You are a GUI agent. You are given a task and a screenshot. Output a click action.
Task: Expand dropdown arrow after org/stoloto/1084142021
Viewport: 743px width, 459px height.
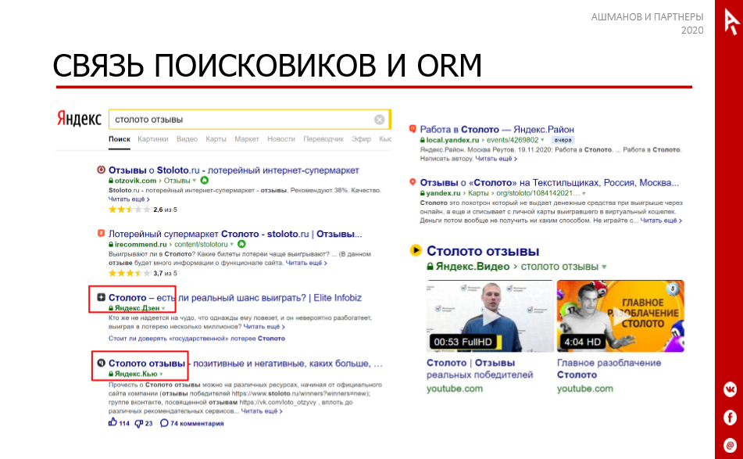584,193
